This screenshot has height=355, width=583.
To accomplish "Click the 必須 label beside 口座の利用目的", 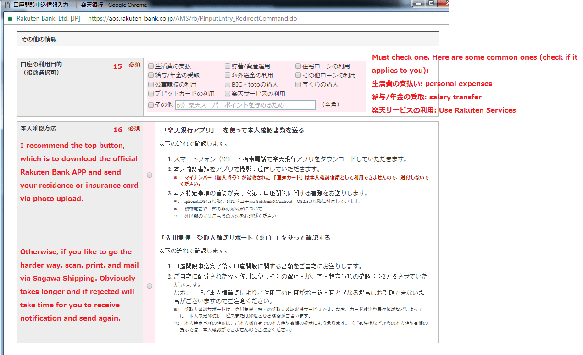I will tap(134, 65).
